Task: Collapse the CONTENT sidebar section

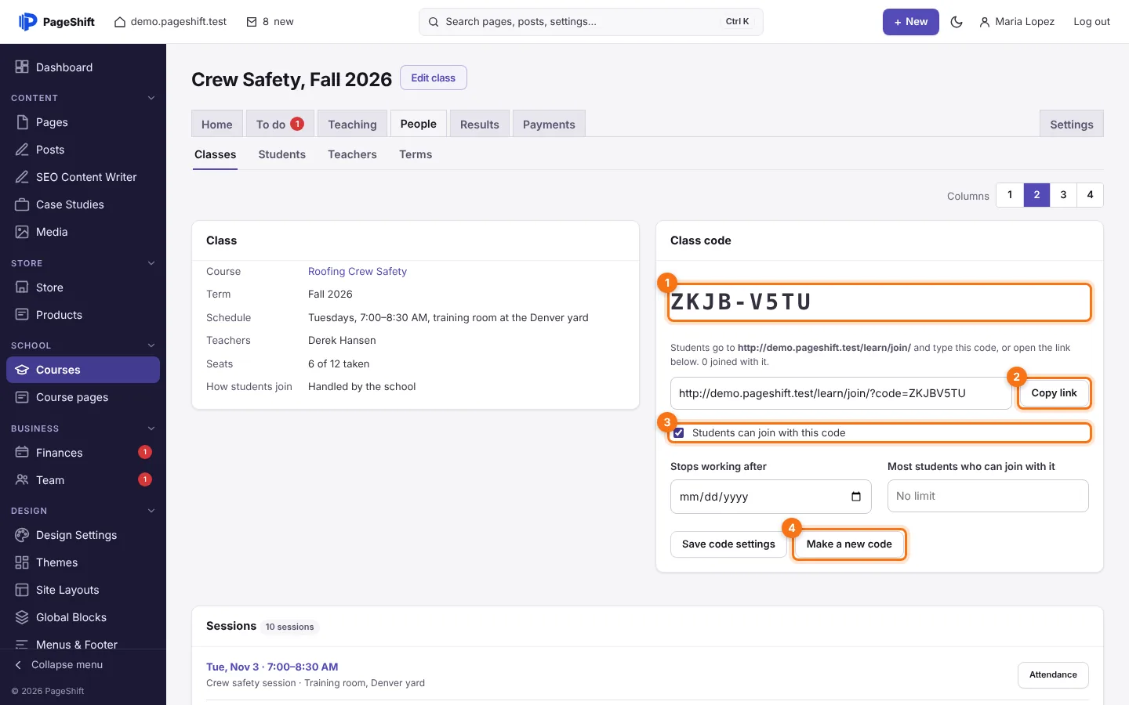Action: pos(151,98)
